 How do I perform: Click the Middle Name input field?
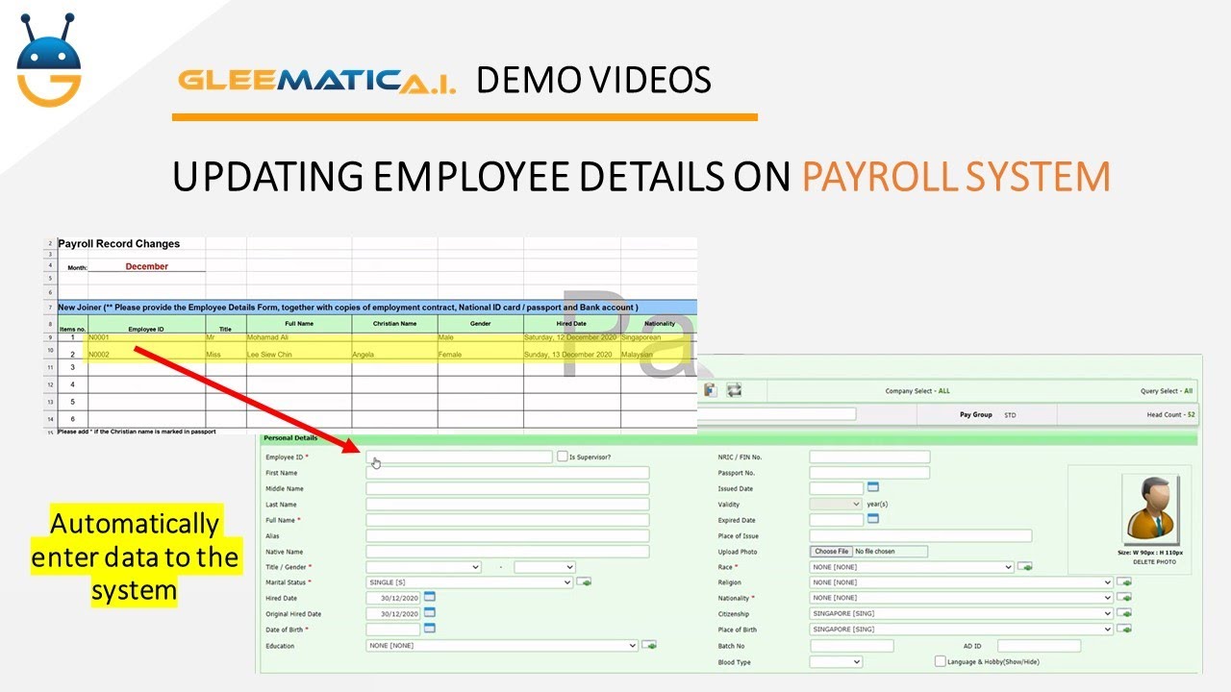[508, 488]
